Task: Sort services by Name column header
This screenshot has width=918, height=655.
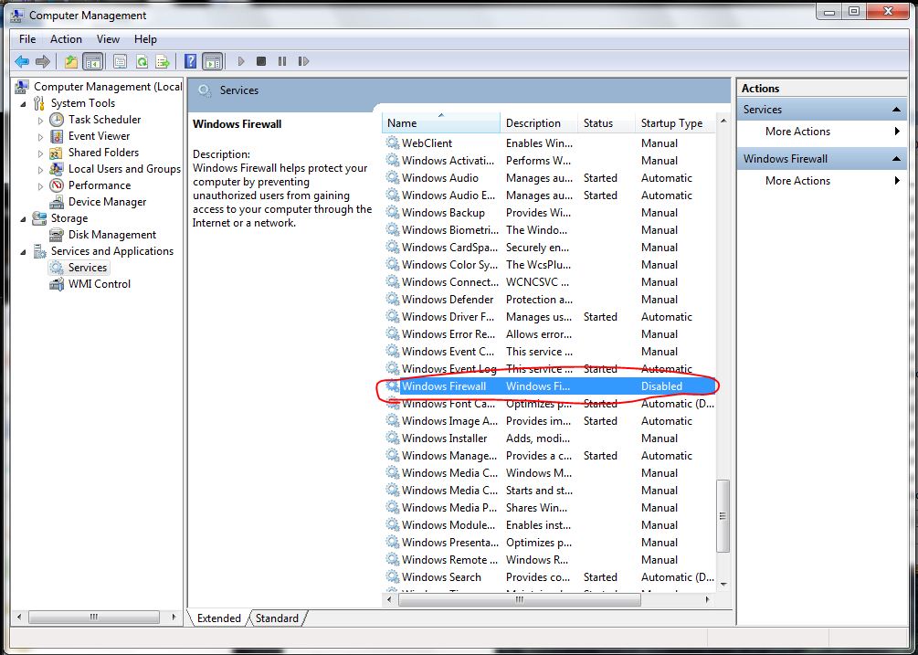Action: pos(441,123)
